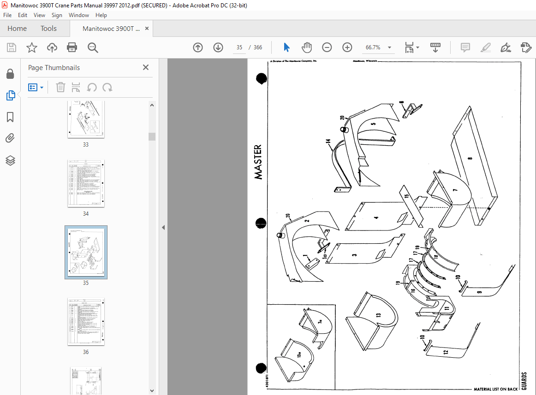The height and width of the screenshot is (395, 536).
Task: Open the Page Thumbnails panel options menu
Action: pos(36,87)
